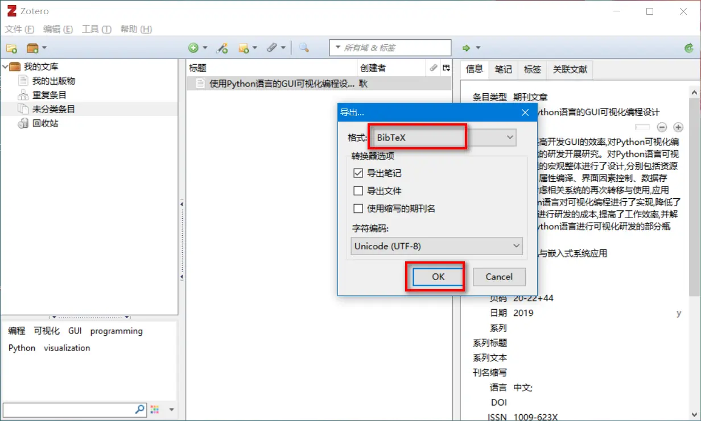Switch to the 信息 tab
Image resolution: width=701 pixels, height=421 pixels.
[474, 69]
